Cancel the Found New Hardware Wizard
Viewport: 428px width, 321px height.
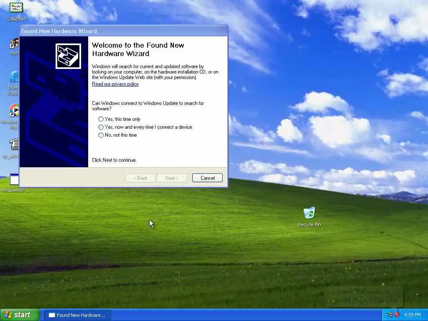tap(207, 178)
